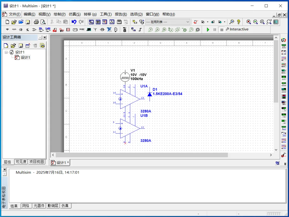Click the 设计1 * document tab
Screen dimensions: 289x217
coord(60,163)
